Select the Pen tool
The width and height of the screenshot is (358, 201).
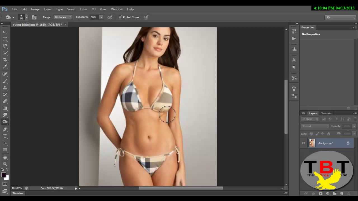coord(5,129)
